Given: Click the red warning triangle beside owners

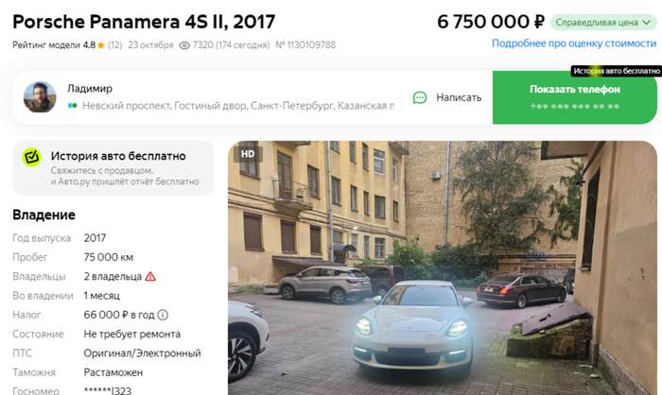Looking at the screenshot, I should click(x=150, y=277).
